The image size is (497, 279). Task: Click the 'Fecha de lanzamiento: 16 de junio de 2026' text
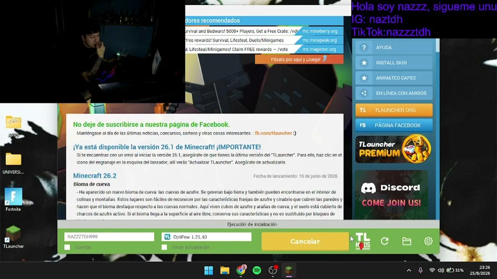pos(295,176)
